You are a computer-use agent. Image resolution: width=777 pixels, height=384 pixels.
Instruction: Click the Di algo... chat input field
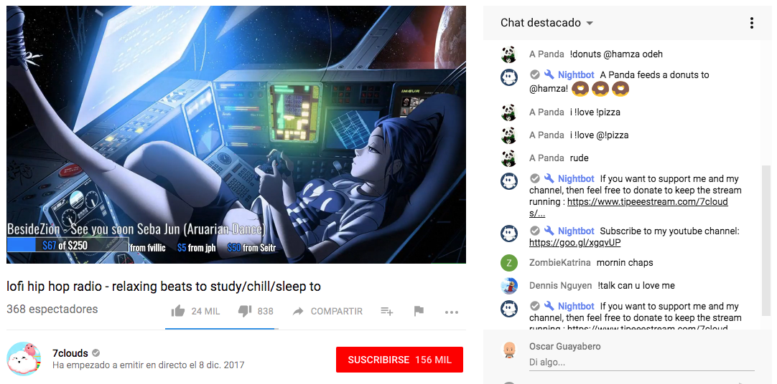tap(642, 363)
